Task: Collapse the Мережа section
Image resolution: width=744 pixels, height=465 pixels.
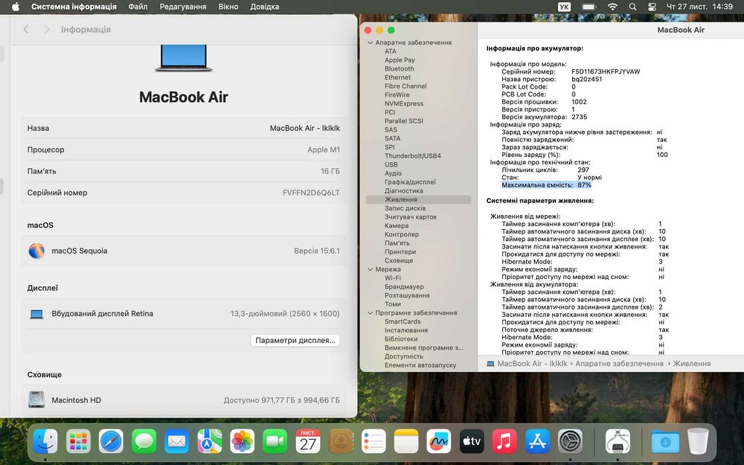Action: [x=370, y=269]
